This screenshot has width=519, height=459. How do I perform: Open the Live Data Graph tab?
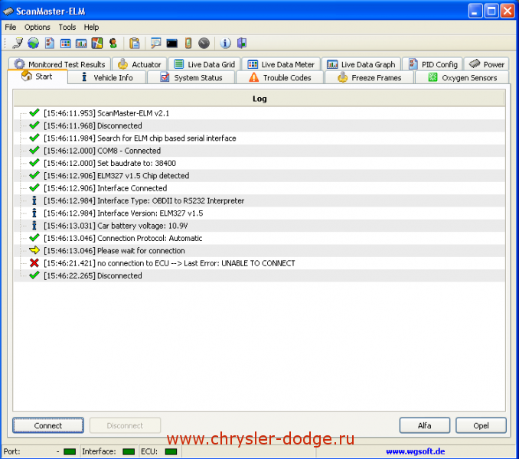pos(361,64)
